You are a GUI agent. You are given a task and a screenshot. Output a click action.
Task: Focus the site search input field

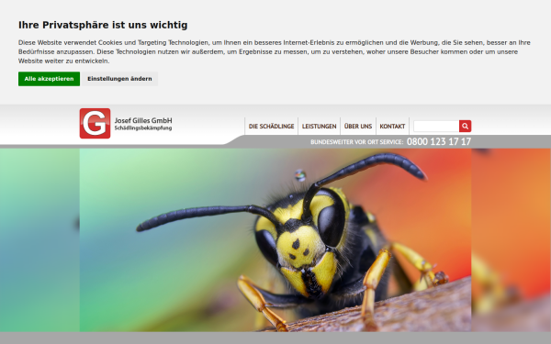(436, 126)
